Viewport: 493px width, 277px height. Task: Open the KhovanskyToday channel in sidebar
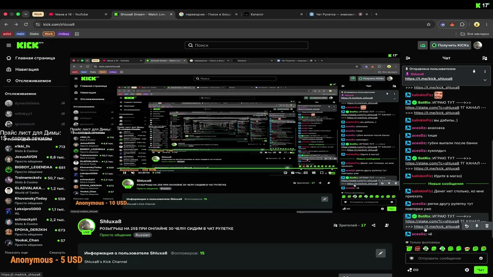click(x=35, y=200)
